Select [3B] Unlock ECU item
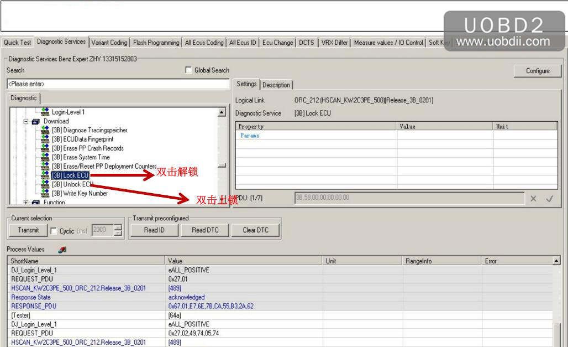The image size is (568, 347). pos(72,184)
